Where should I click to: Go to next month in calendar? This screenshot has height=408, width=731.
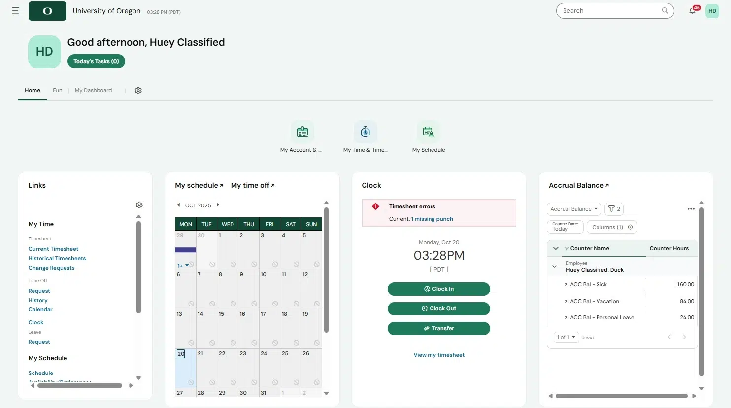tap(218, 205)
